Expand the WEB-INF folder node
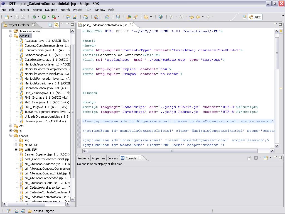Image resolution: width=285 pixels, height=214 pixels. 16,150
